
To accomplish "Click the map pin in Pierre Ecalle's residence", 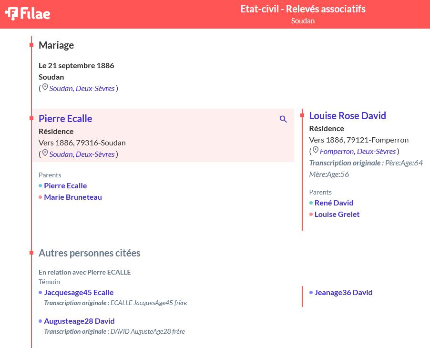I will pos(45,154).
